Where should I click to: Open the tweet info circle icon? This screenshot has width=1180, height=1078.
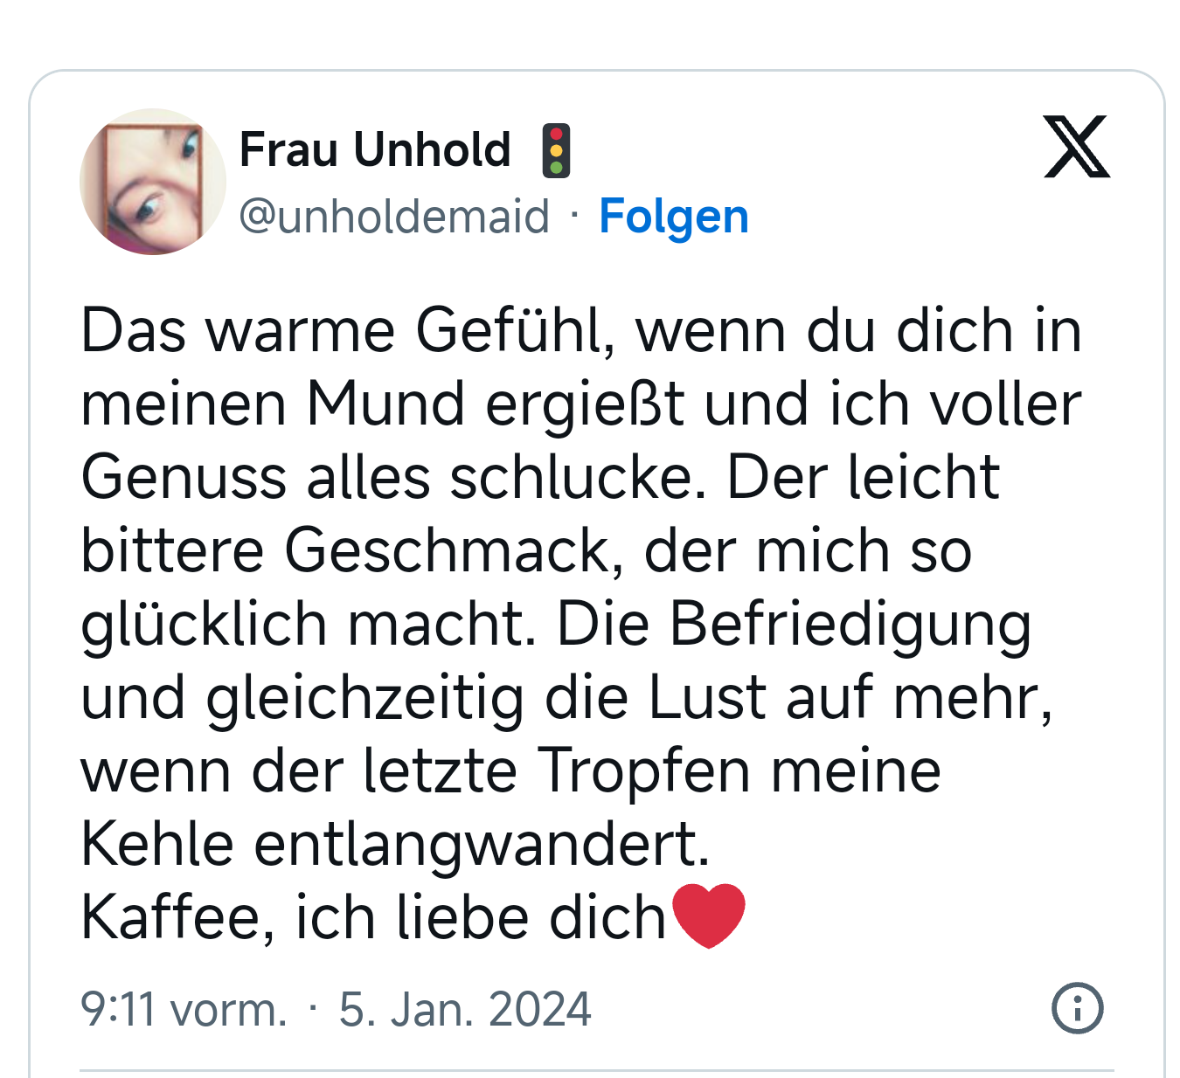tap(1077, 1008)
